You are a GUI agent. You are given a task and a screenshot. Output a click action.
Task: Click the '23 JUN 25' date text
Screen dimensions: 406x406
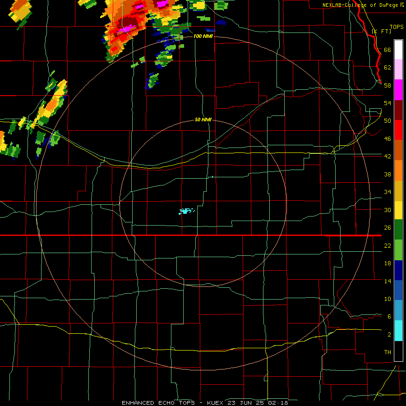(245, 403)
